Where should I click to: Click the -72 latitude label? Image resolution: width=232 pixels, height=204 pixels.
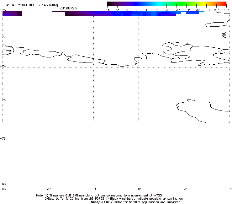click(x=3, y=37)
